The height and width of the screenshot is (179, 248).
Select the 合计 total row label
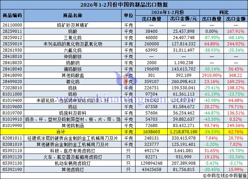61,132
